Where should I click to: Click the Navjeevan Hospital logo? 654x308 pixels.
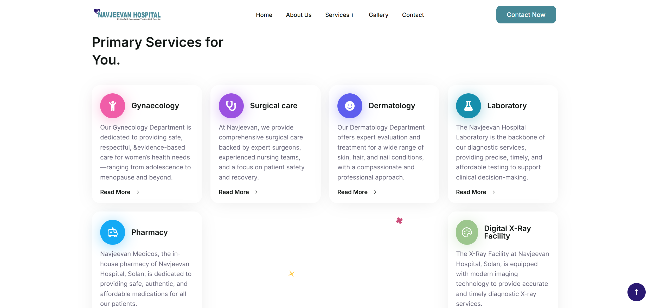click(127, 15)
